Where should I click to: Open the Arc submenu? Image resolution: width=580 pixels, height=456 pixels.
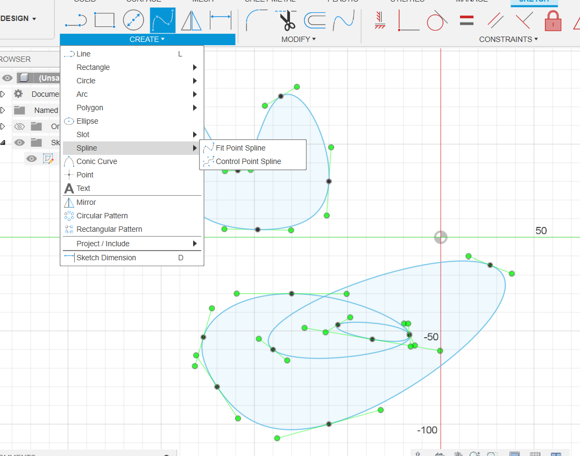(x=132, y=94)
